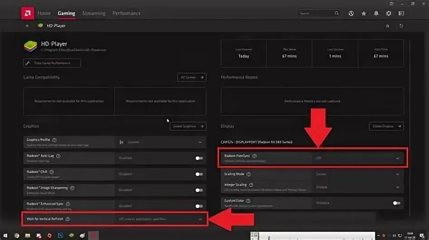The image size is (429, 240).
Task: Click the Global Graphics button
Action: (188, 126)
